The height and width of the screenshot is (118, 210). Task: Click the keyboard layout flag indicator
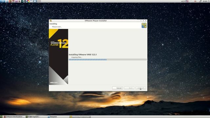click(x=187, y=1)
